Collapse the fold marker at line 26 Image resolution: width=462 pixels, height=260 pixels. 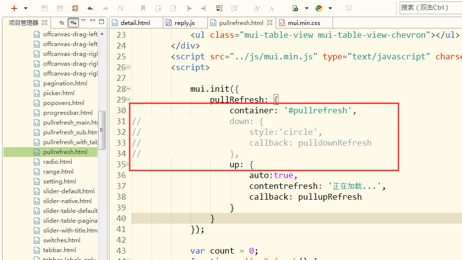click(x=128, y=67)
